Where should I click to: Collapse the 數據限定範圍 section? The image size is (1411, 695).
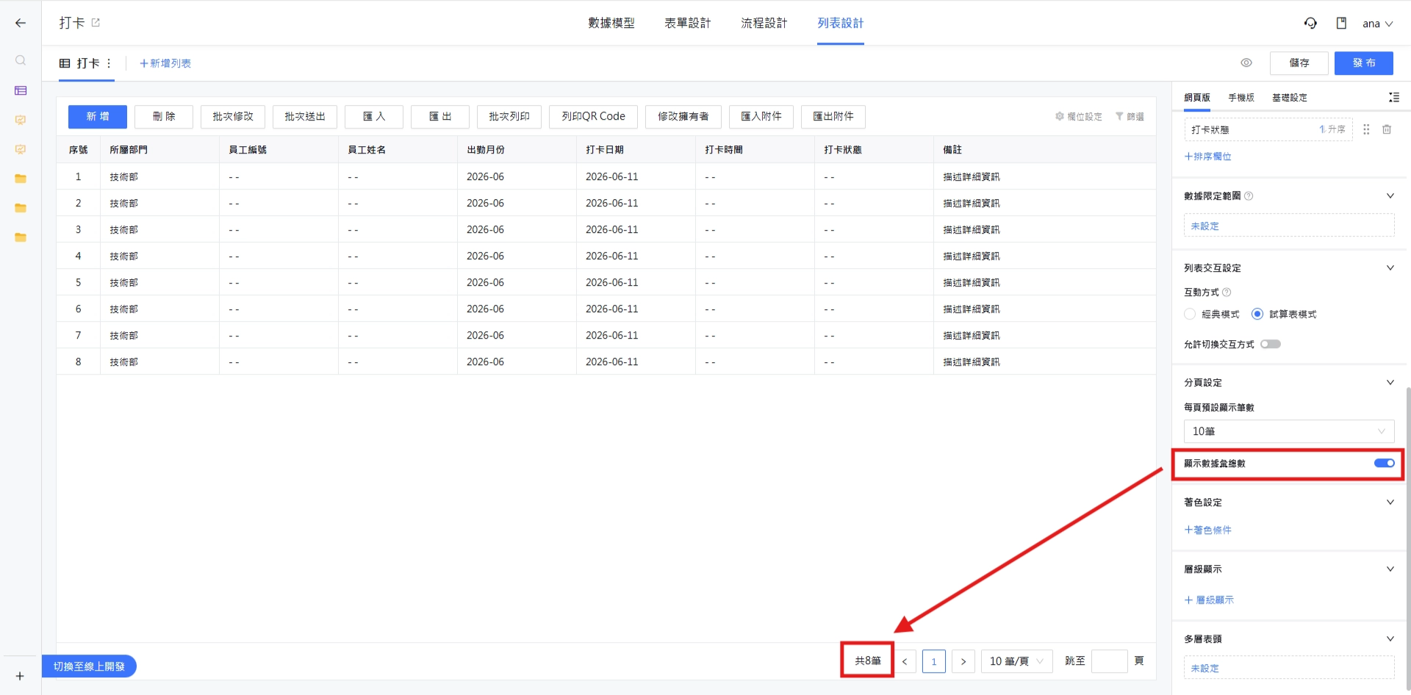pos(1390,196)
